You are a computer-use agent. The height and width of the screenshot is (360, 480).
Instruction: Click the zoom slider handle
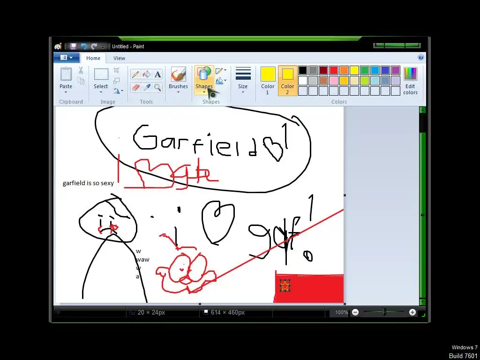(x=384, y=312)
